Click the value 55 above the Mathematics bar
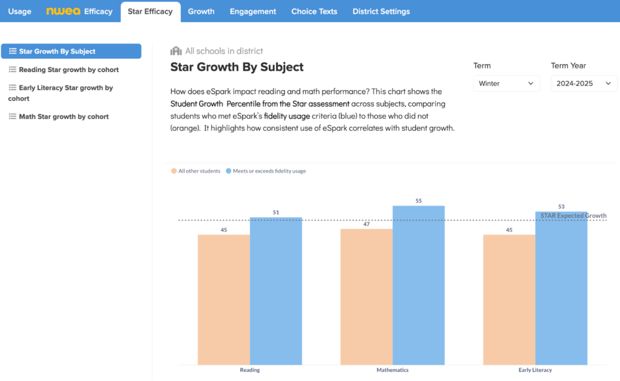This screenshot has height=381, width=620. (419, 201)
